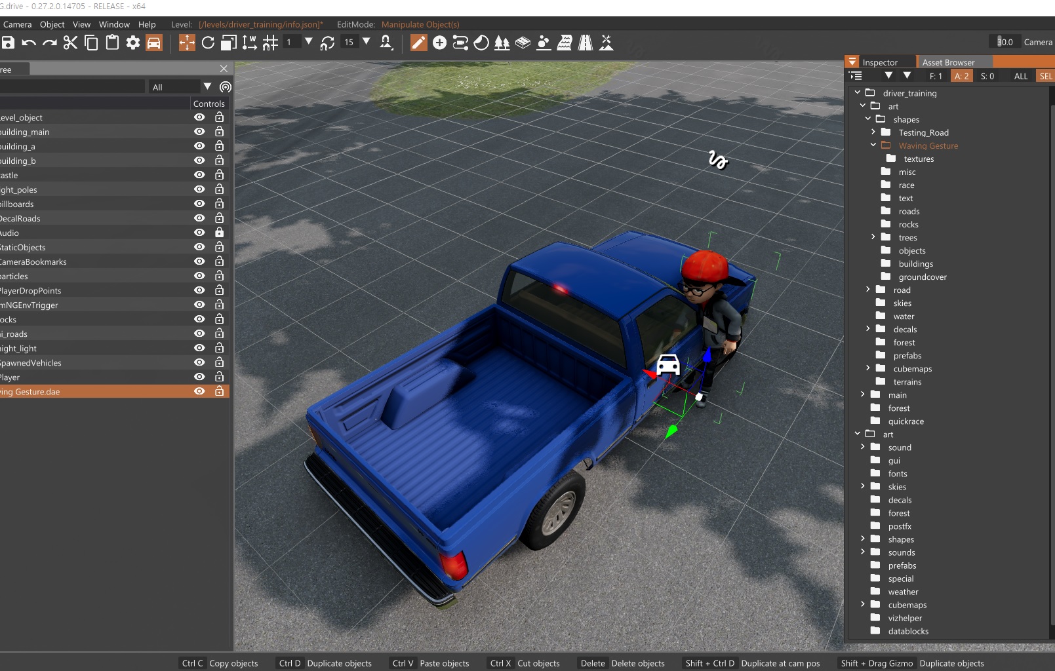Screen dimensions: 1055x671
Task: Click the Copy objects toolbar icon
Action: pyautogui.click(x=92, y=43)
